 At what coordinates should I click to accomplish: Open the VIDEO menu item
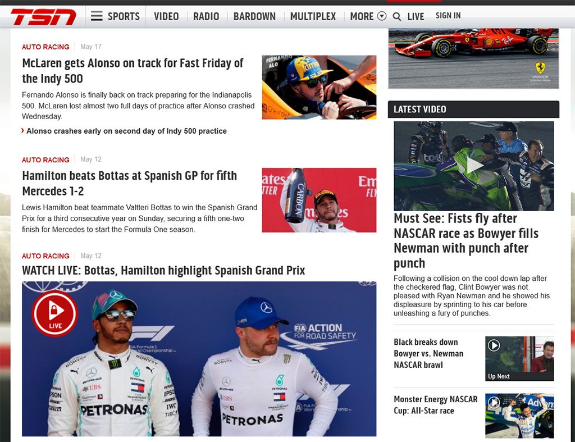point(166,16)
